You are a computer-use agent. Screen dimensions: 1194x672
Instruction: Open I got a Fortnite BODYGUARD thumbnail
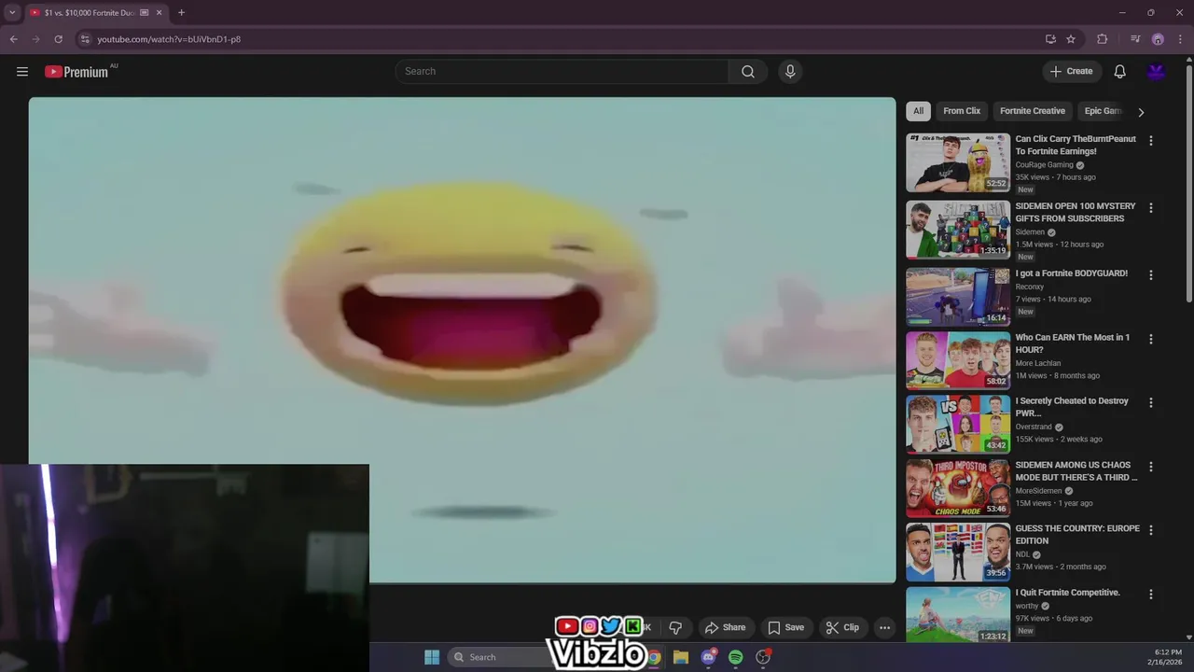(958, 297)
